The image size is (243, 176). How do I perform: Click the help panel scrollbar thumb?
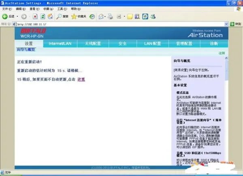(226, 70)
